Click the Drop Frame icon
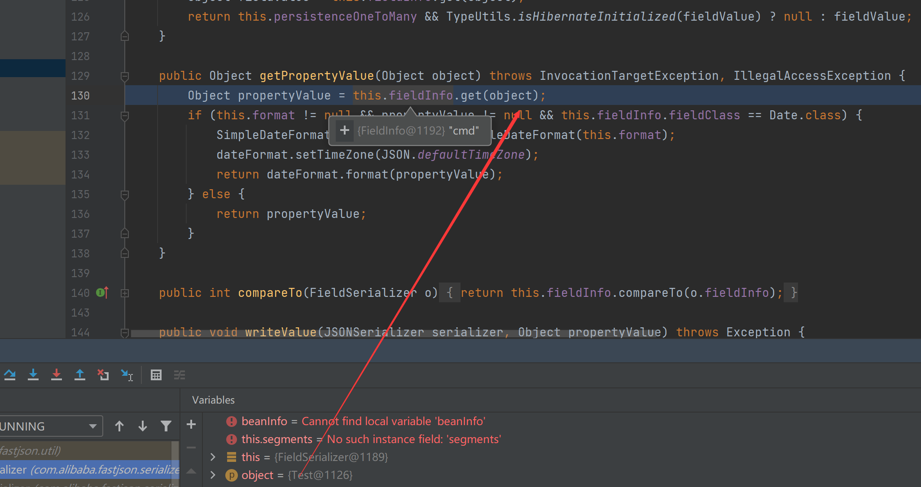Screen dimensions: 921x487 click(103, 374)
